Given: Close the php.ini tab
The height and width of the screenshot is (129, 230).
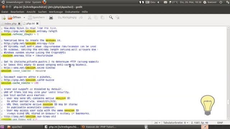Looking at the screenshot, I should pos(37,23).
